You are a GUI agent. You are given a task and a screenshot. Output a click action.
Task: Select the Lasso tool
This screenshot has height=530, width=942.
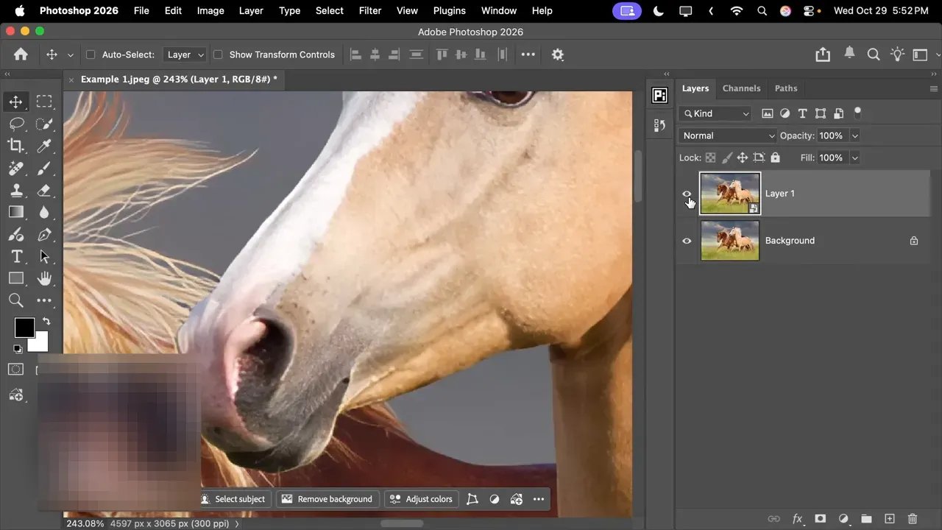click(16, 124)
